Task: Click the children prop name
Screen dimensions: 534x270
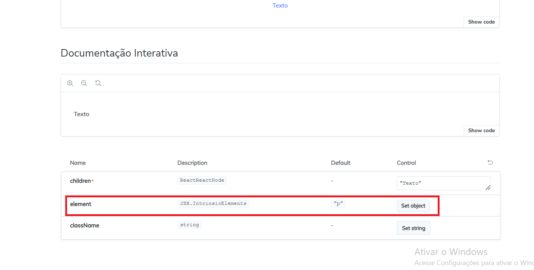Action: (81, 181)
